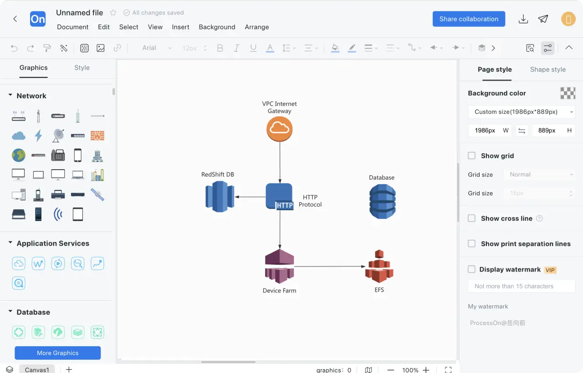Select the format painter tool
583x373 pixels.
pos(47,48)
